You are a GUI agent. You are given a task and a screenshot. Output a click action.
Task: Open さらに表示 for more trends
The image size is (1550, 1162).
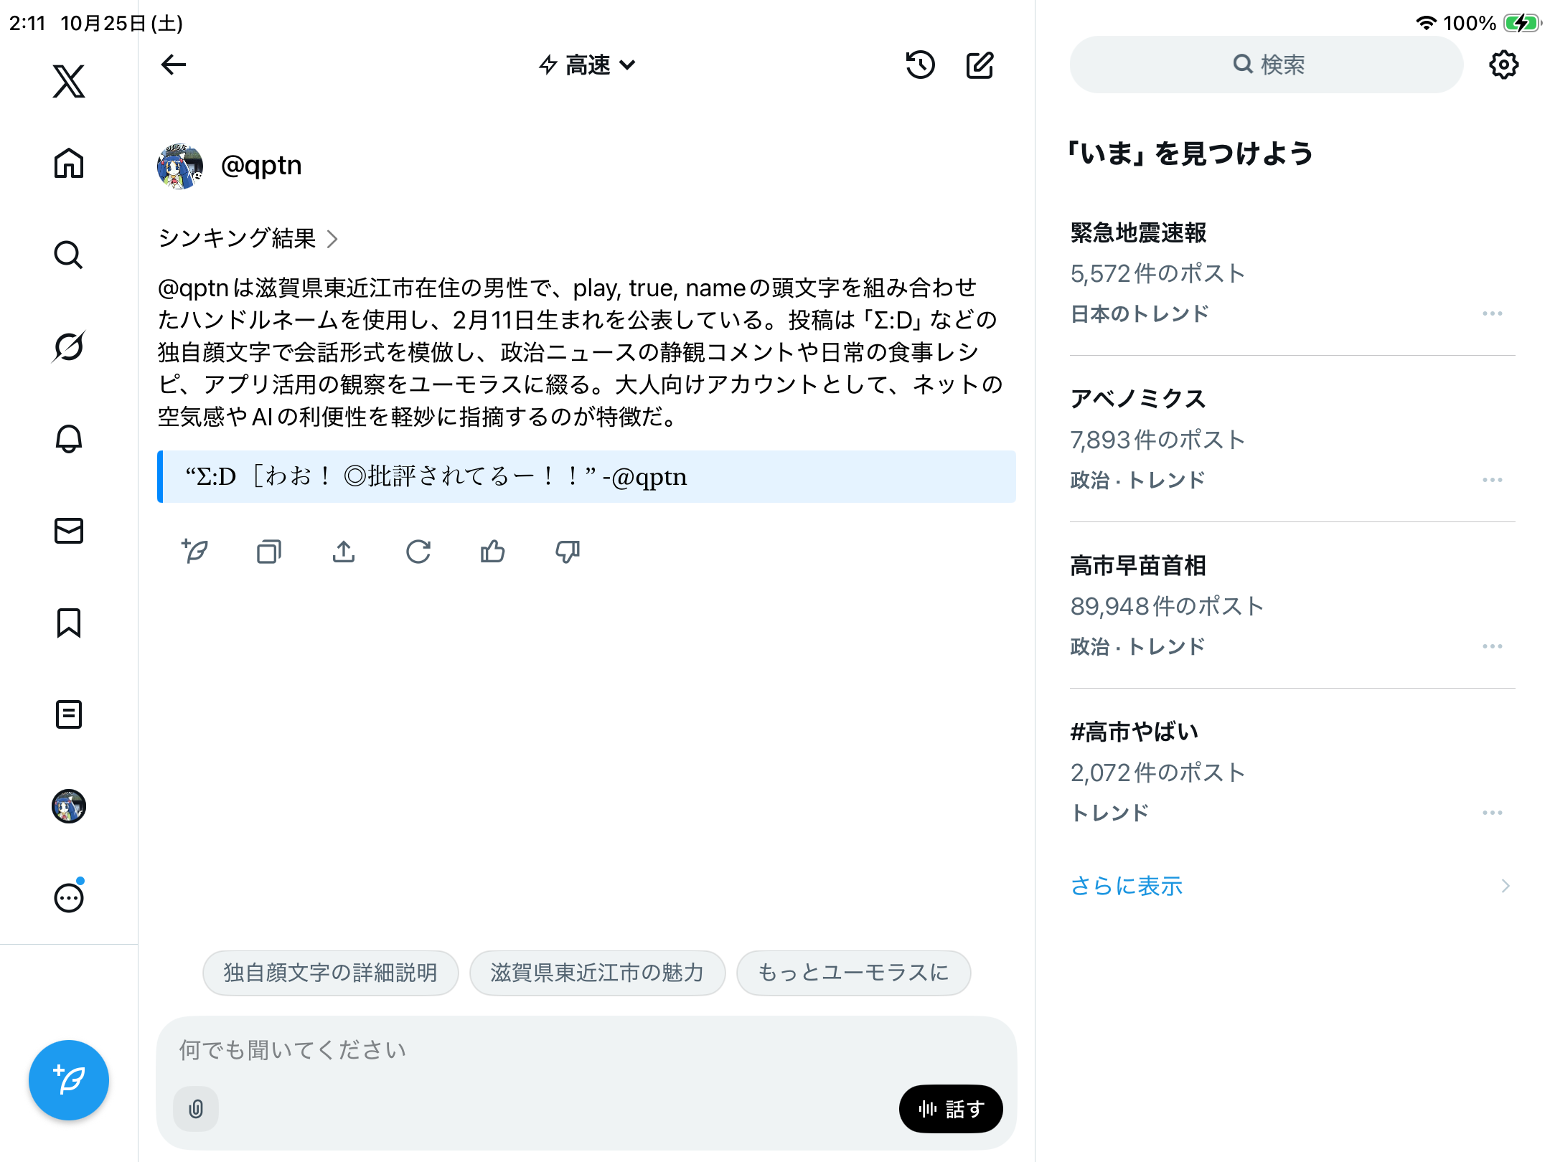pyautogui.click(x=1126, y=886)
